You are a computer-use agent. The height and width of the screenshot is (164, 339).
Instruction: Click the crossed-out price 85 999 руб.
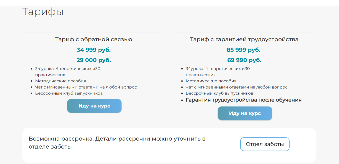[x=244, y=50]
